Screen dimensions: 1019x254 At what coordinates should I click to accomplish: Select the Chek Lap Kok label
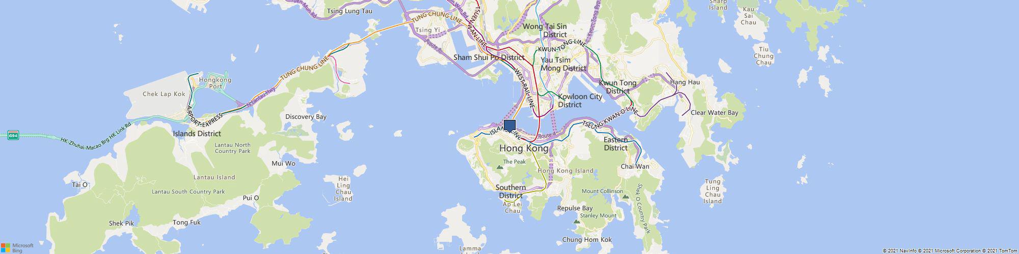[x=164, y=94]
